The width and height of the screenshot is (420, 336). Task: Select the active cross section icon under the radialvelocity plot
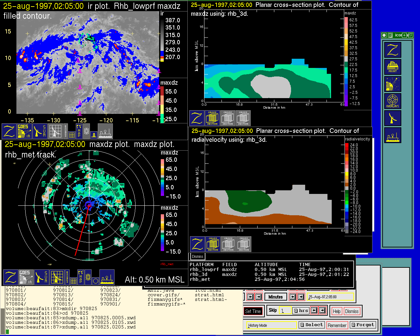point(213,244)
